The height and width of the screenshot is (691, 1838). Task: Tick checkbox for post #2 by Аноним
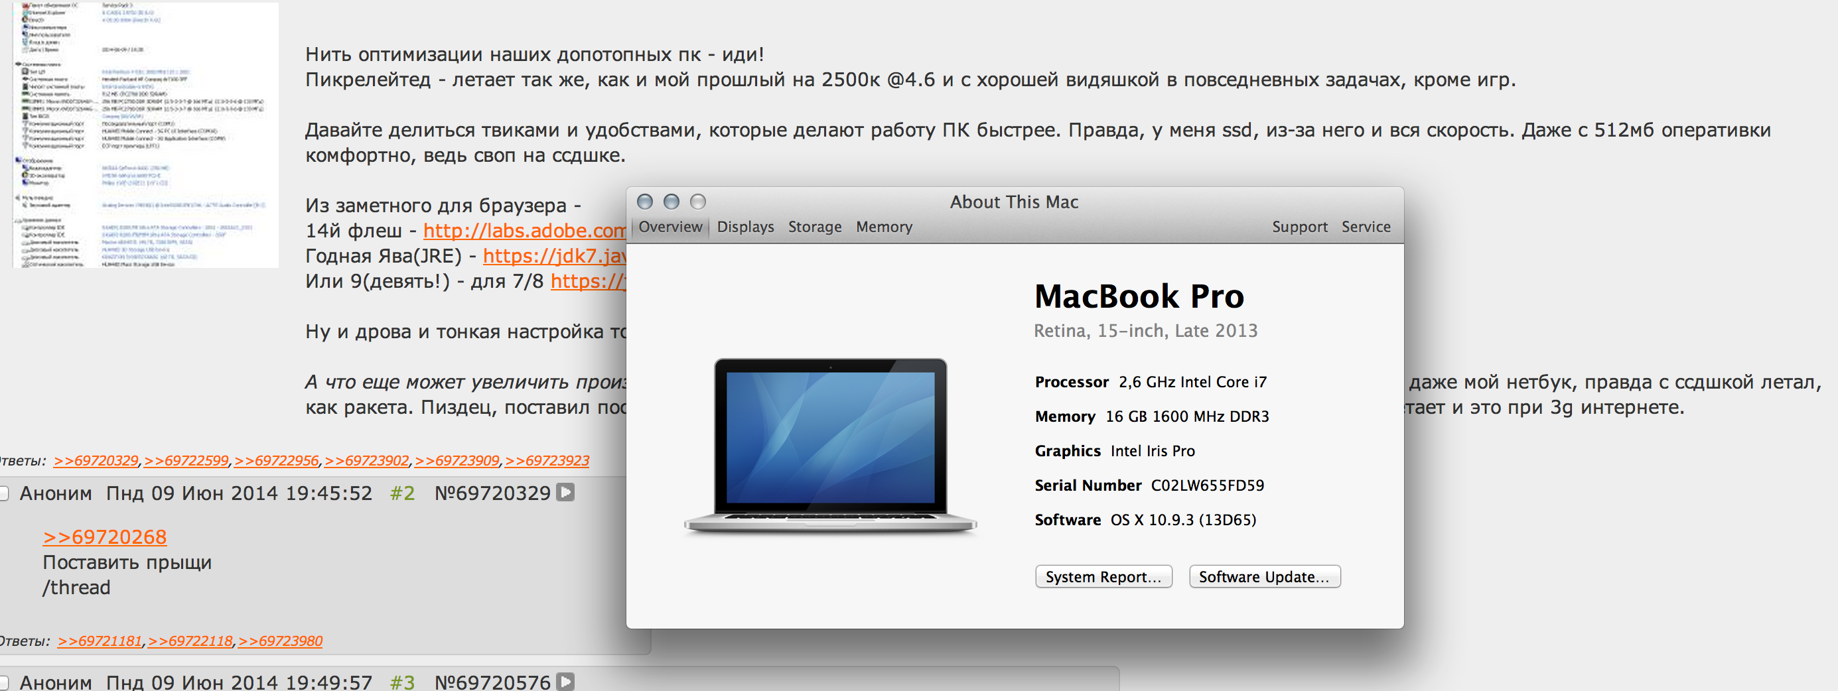3,493
